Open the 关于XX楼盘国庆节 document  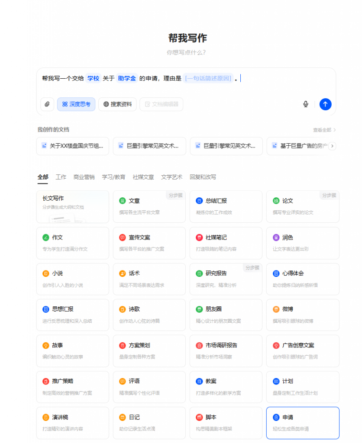tap(73, 146)
